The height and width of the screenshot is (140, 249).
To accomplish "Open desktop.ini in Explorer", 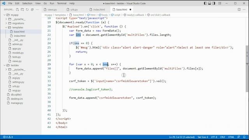I will tap(17, 99).
